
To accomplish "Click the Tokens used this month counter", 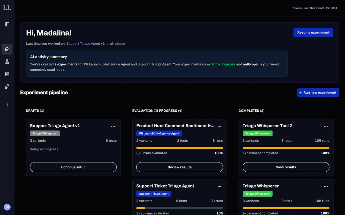I will click(315, 8).
